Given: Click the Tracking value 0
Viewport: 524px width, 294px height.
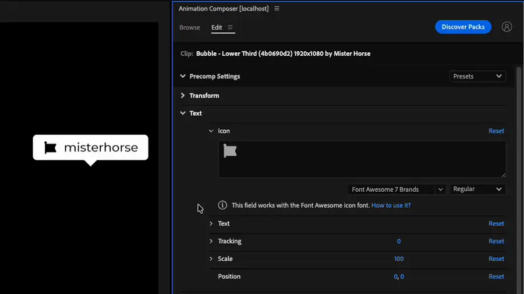Looking at the screenshot, I should pyautogui.click(x=399, y=241).
